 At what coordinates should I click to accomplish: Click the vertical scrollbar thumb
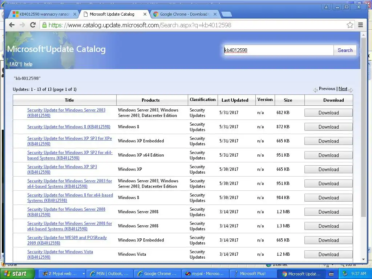click(363, 127)
